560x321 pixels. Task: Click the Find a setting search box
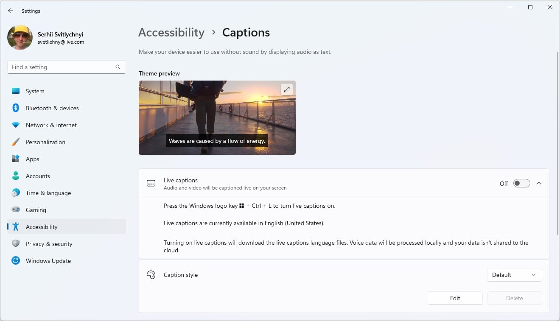click(x=67, y=67)
